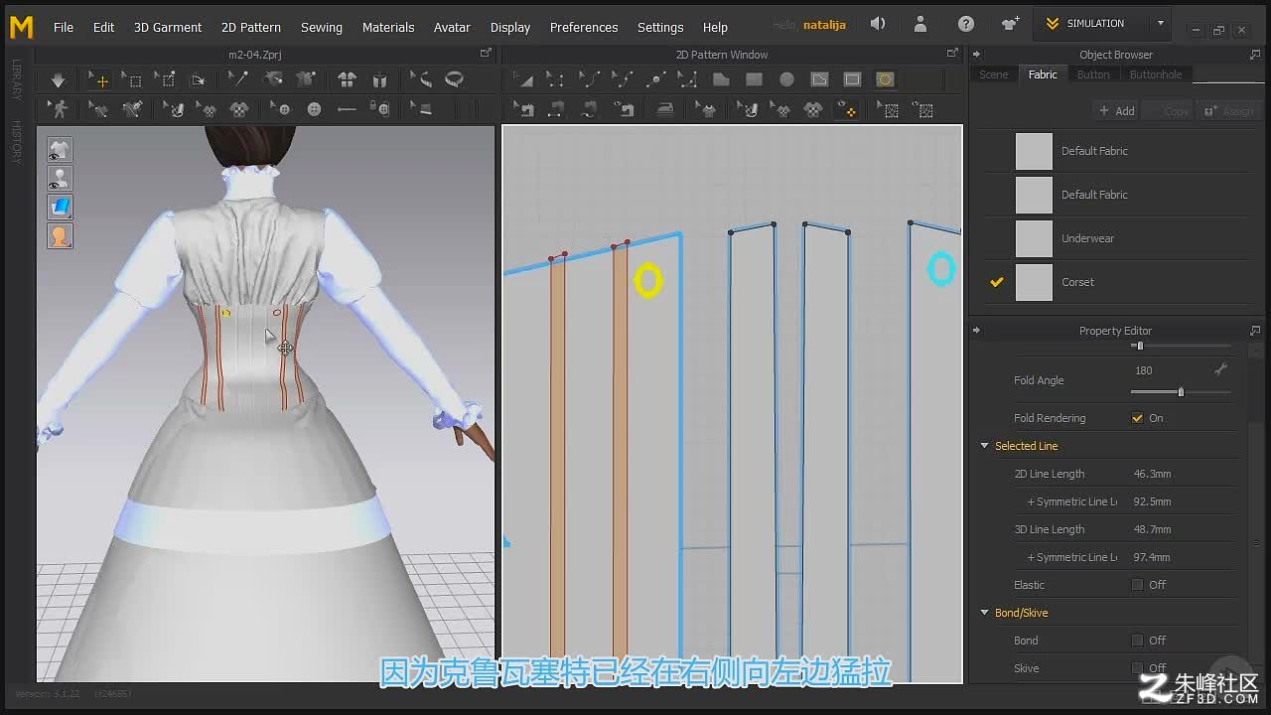Viewport: 1271px width, 715px height.
Task: Adjust the Fold Angle slider
Action: point(1181,392)
